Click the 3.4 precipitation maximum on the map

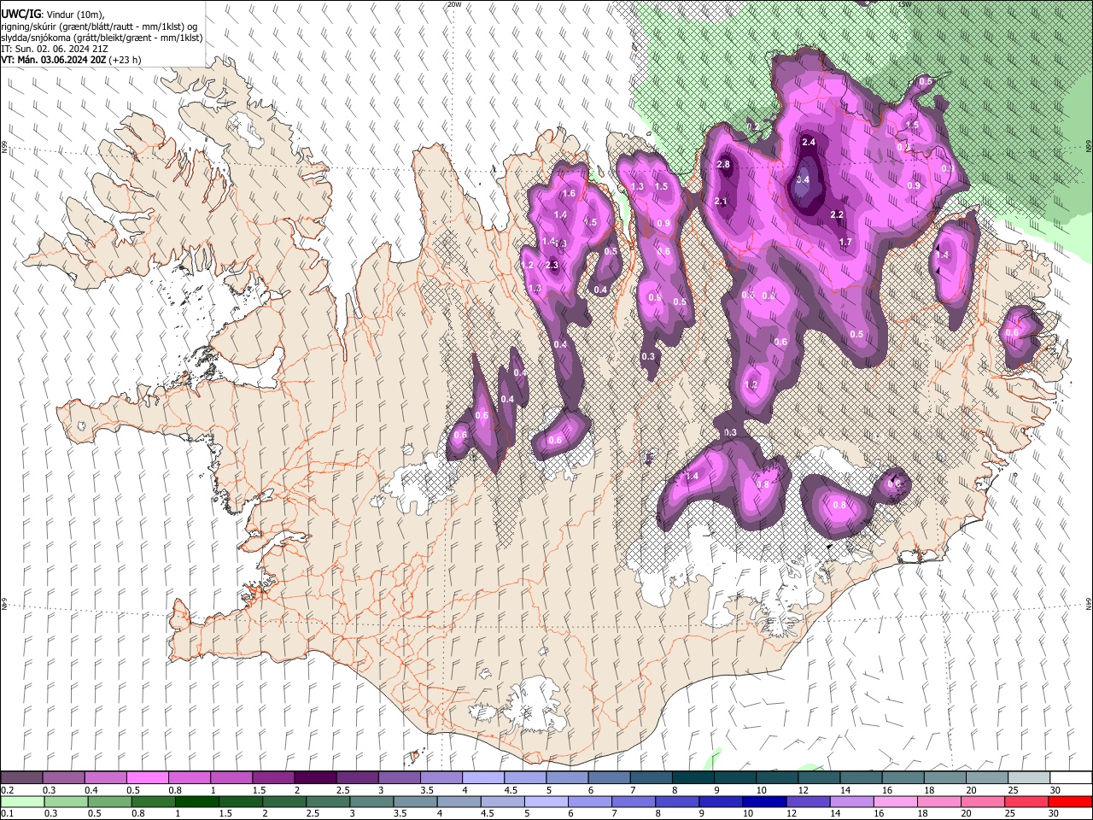click(x=803, y=180)
